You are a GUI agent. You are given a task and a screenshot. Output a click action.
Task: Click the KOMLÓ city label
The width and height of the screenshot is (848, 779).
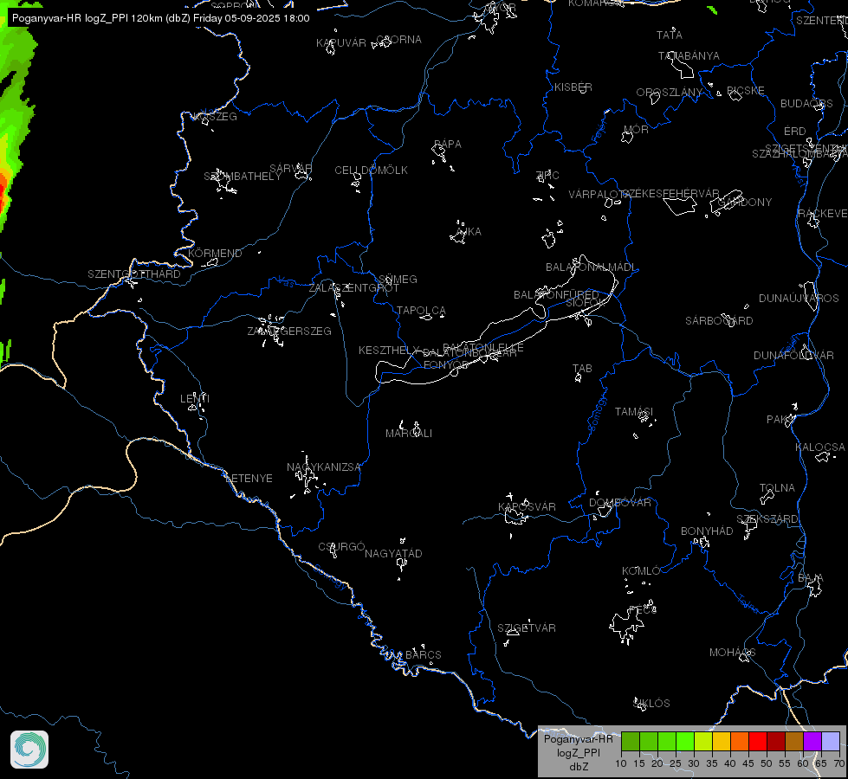(x=641, y=571)
